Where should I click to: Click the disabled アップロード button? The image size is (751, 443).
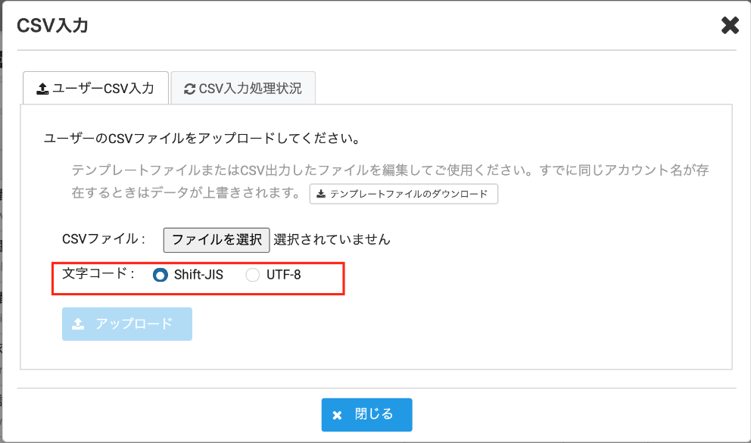(126, 324)
